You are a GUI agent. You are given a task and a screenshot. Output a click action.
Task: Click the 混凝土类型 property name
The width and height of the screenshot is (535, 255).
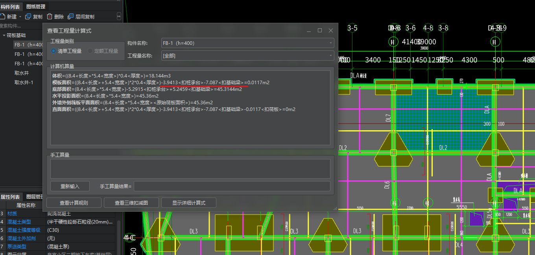(19, 222)
